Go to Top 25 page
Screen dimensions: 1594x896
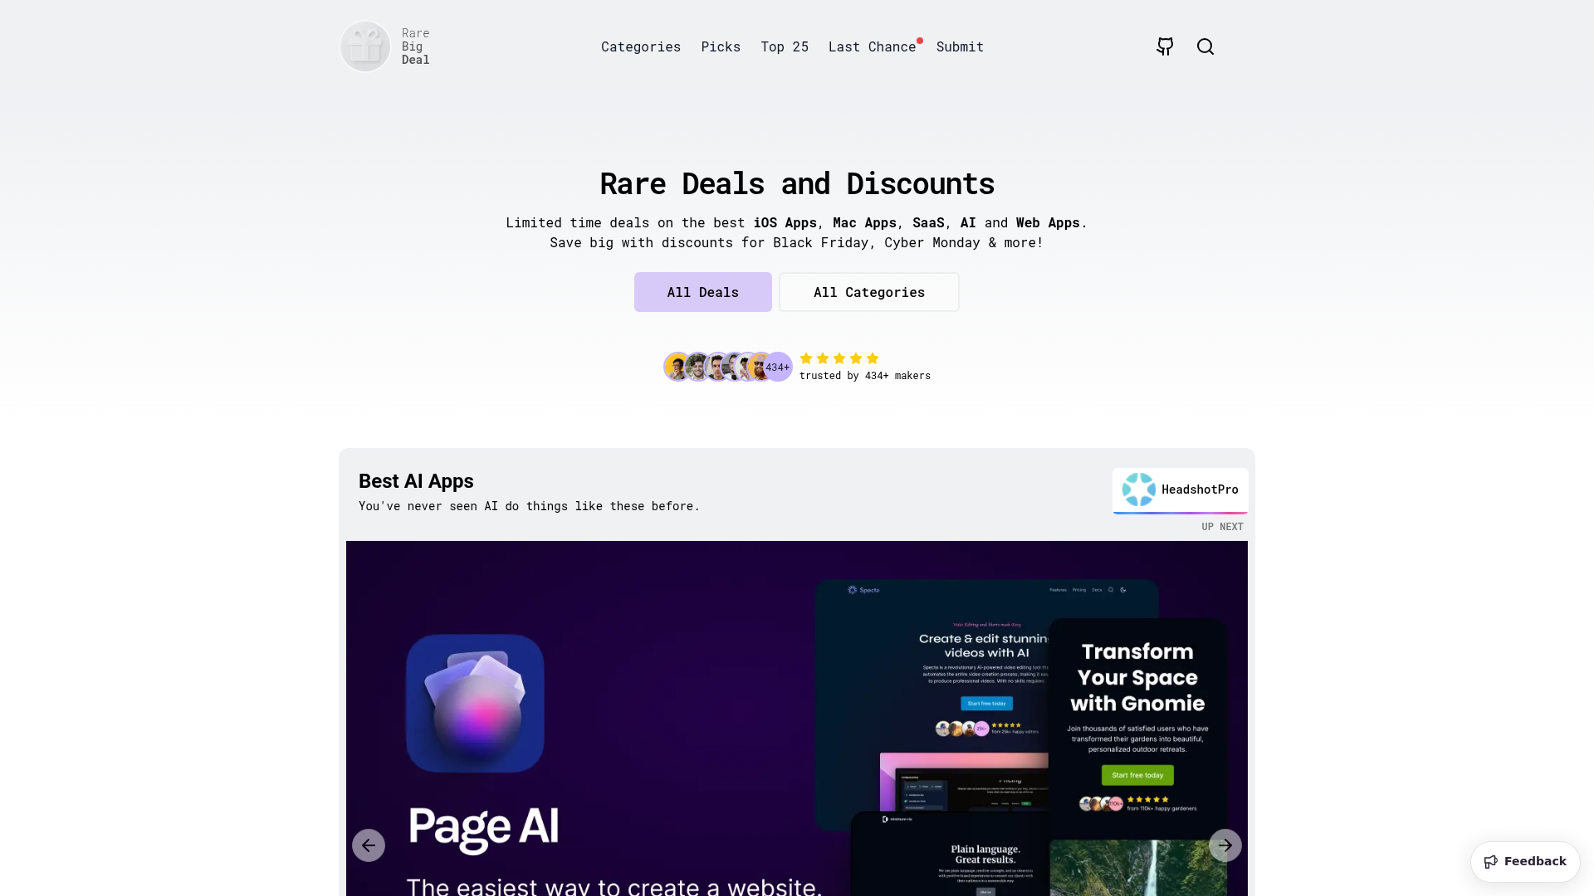point(785,46)
